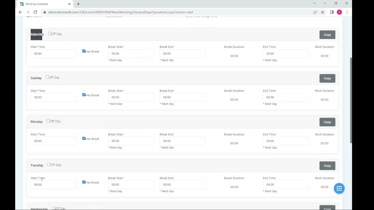Check Monday Off Day checkbox
Image resolution: width=374 pixels, height=210 pixels.
point(49,121)
